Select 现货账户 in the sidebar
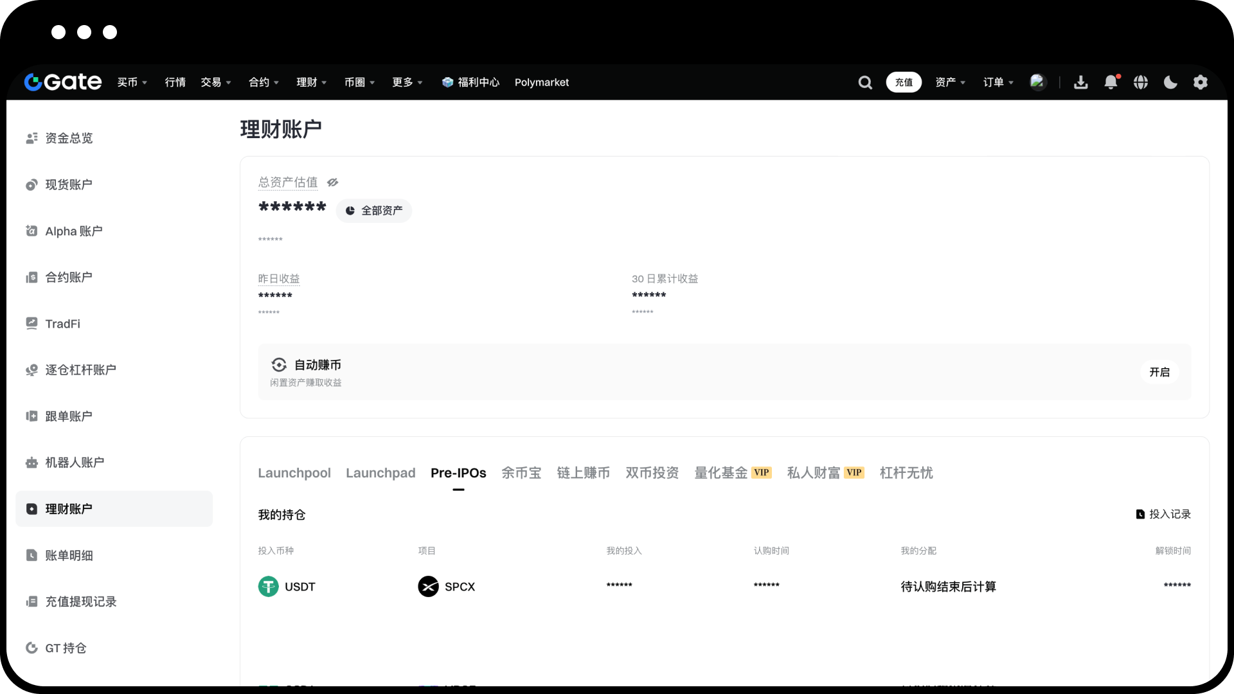 (x=68, y=185)
